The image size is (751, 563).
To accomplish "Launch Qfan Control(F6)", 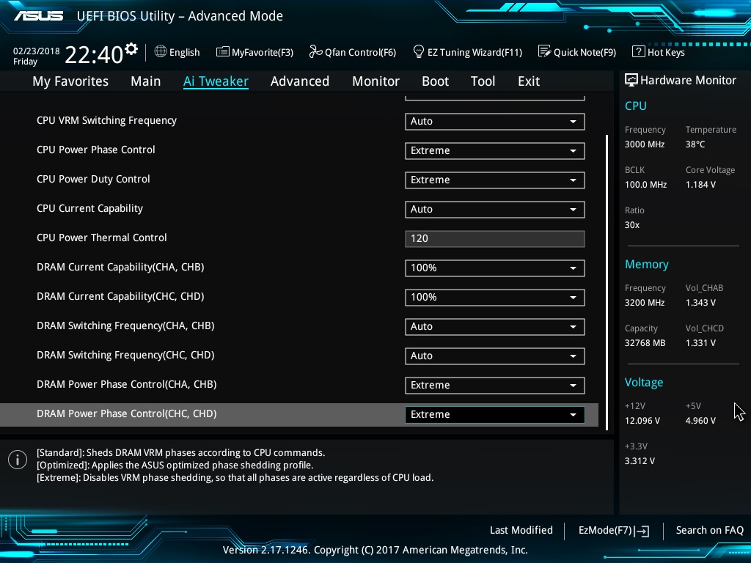I will tap(353, 52).
